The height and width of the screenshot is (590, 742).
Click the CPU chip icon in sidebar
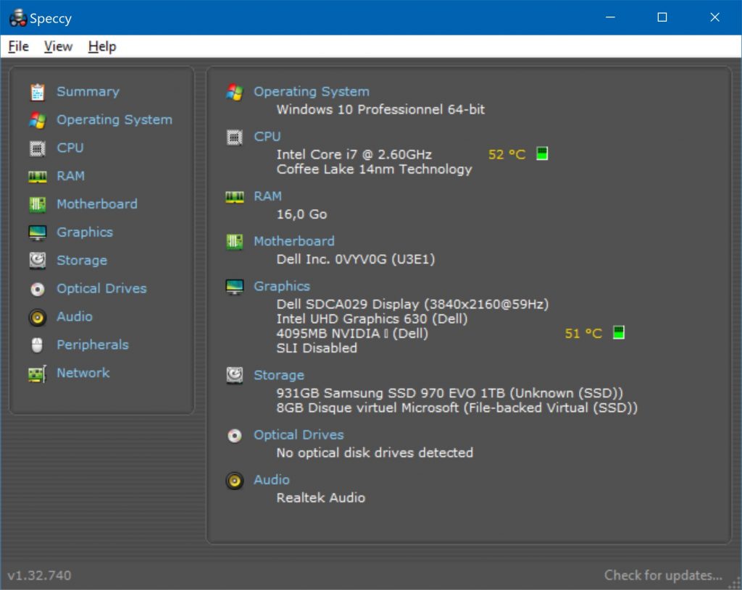click(38, 148)
